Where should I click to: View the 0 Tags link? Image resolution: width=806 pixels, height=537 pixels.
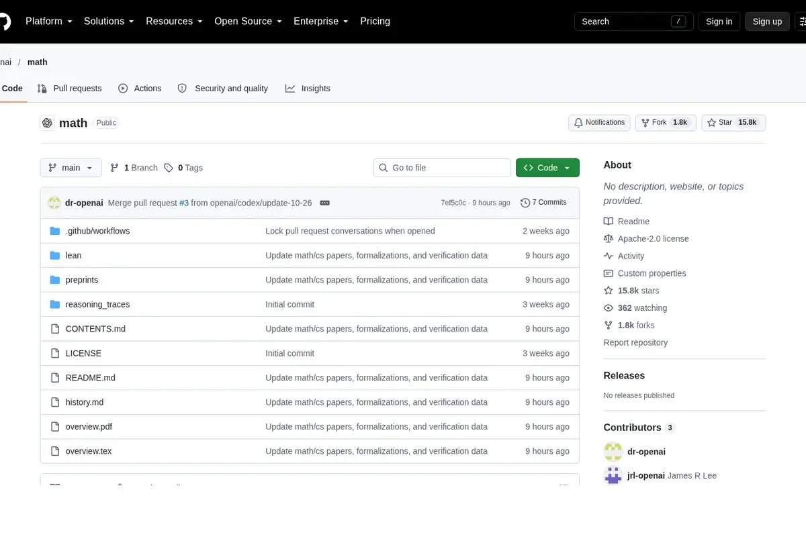pos(183,168)
